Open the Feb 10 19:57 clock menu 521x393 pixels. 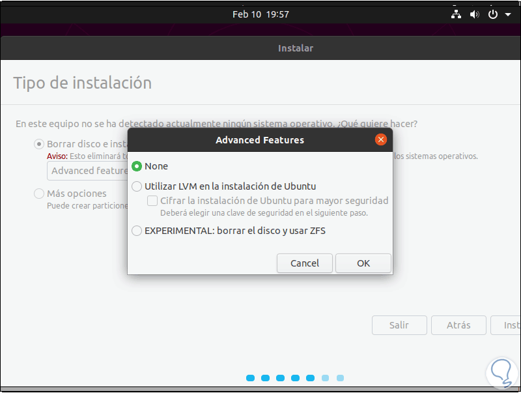point(260,14)
